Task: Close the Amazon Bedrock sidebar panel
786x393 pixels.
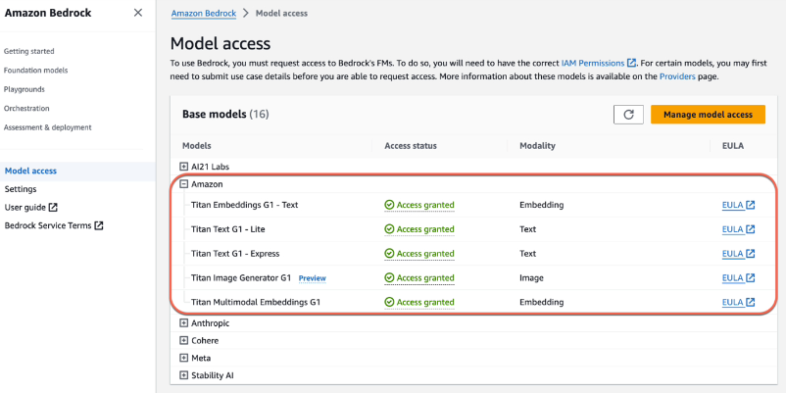Action: tap(138, 13)
